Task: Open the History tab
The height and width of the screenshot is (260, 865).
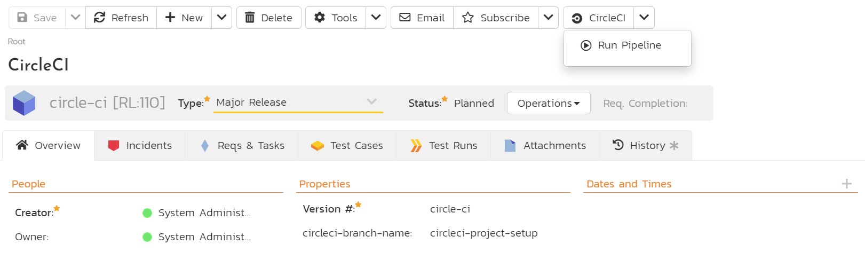Action: (646, 145)
